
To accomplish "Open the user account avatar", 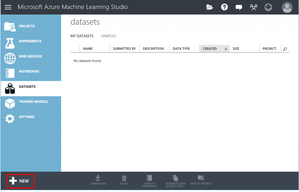I will pos(287,7).
